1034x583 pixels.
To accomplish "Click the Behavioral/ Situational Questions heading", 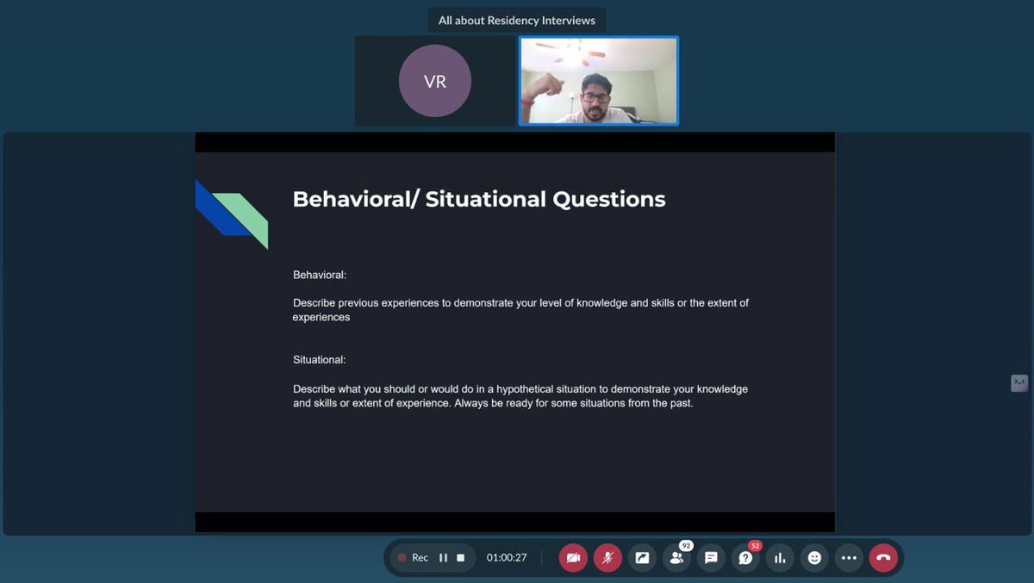I will (479, 199).
